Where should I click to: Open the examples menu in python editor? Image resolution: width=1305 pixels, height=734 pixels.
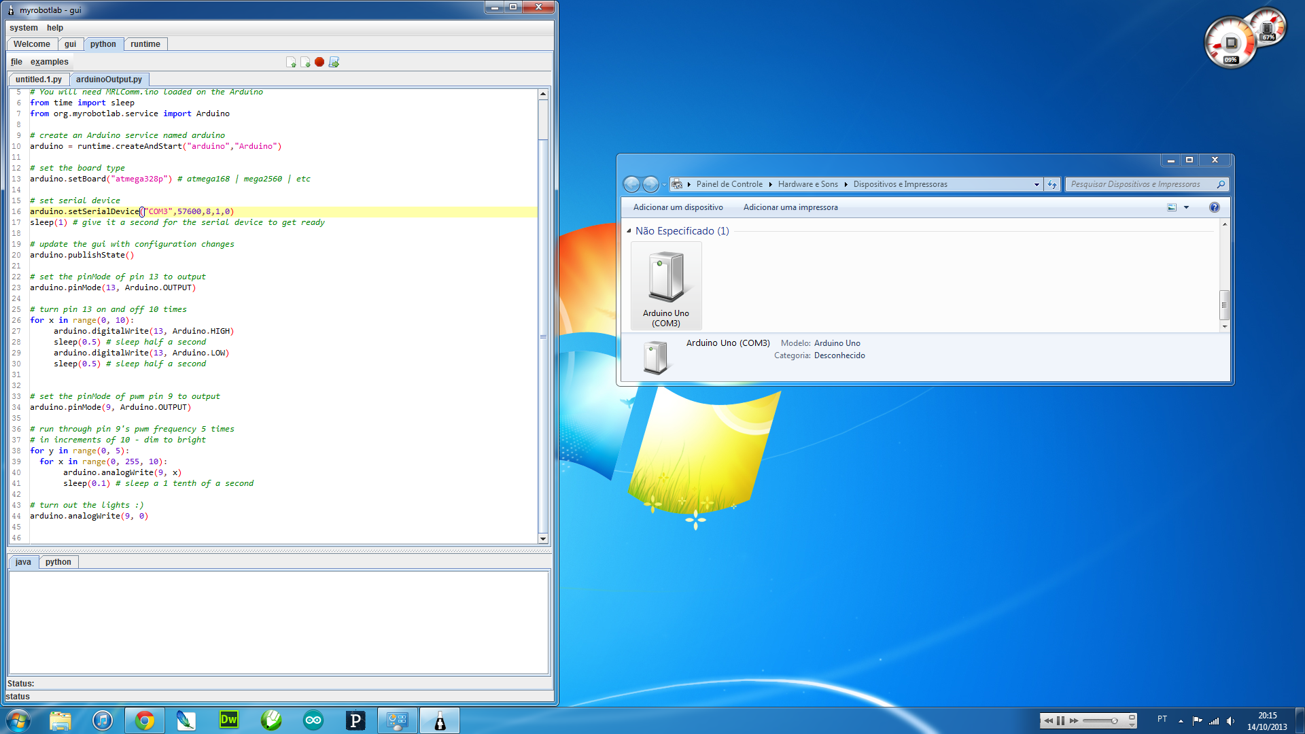[49, 62]
